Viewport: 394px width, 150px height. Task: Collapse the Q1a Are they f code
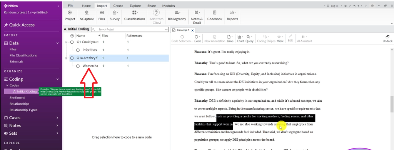(x=66, y=58)
